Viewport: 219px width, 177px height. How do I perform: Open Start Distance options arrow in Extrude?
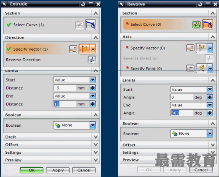pos(93,88)
